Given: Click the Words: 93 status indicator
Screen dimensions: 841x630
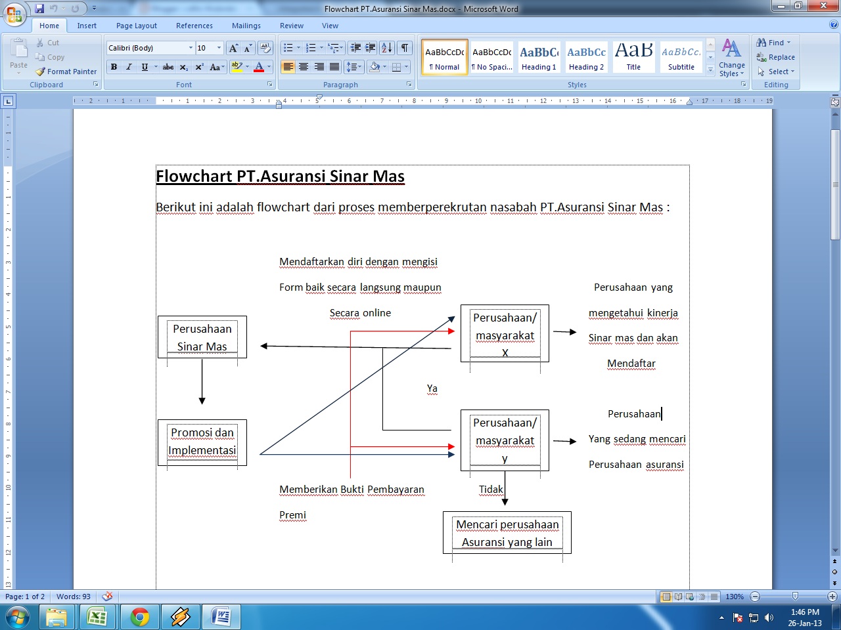Looking at the screenshot, I should [x=74, y=597].
